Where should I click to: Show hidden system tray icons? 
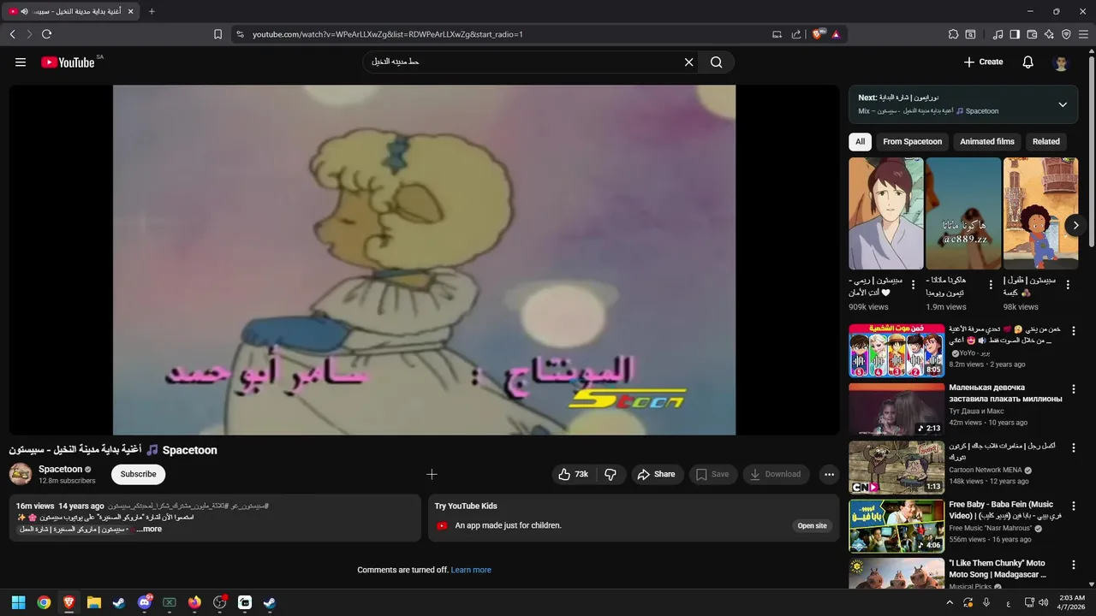948,602
